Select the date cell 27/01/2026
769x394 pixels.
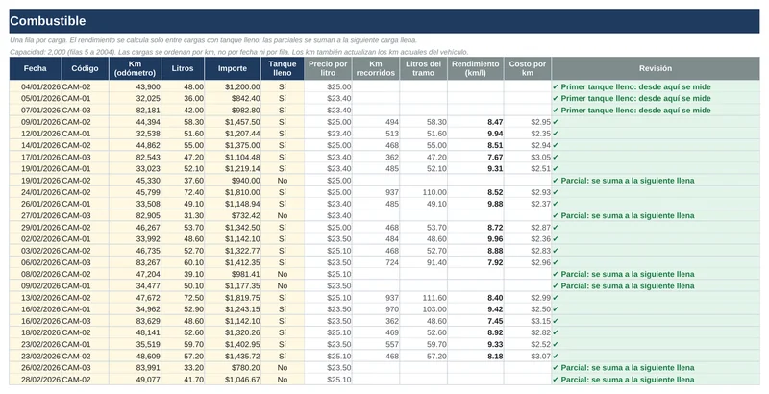click(36, 215)
